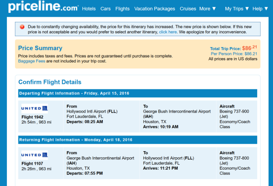Image resolution: width=273 pixels, height=186 pixels.
Task: Navigate to the Cruises page
Action: pyautogui.click(x=188, y=9)
